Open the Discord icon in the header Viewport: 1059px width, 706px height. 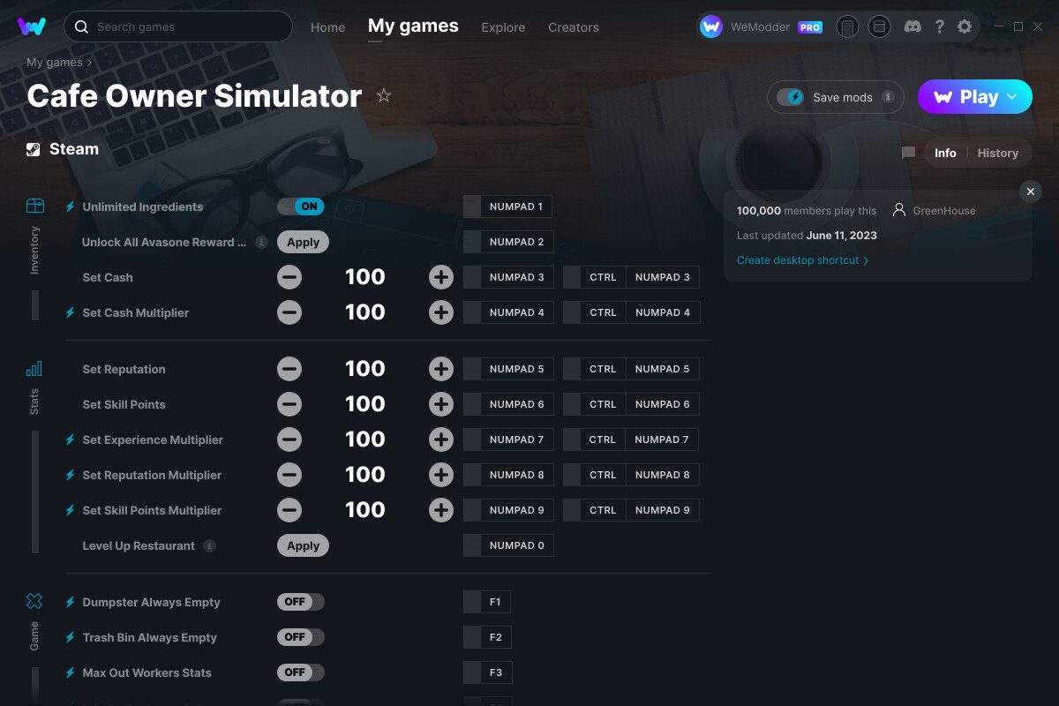tap(913, 26)
